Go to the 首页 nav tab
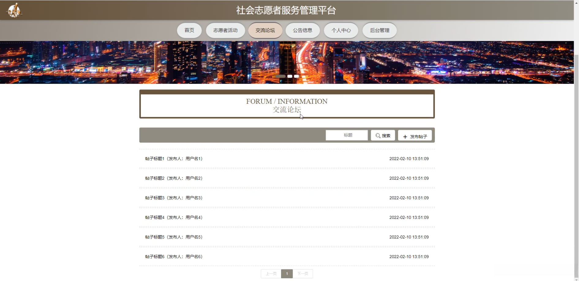579x281 pixels. tap(189, 30)
